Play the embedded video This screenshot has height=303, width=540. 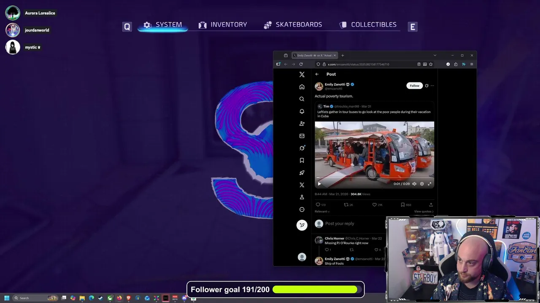coord(319,184)
